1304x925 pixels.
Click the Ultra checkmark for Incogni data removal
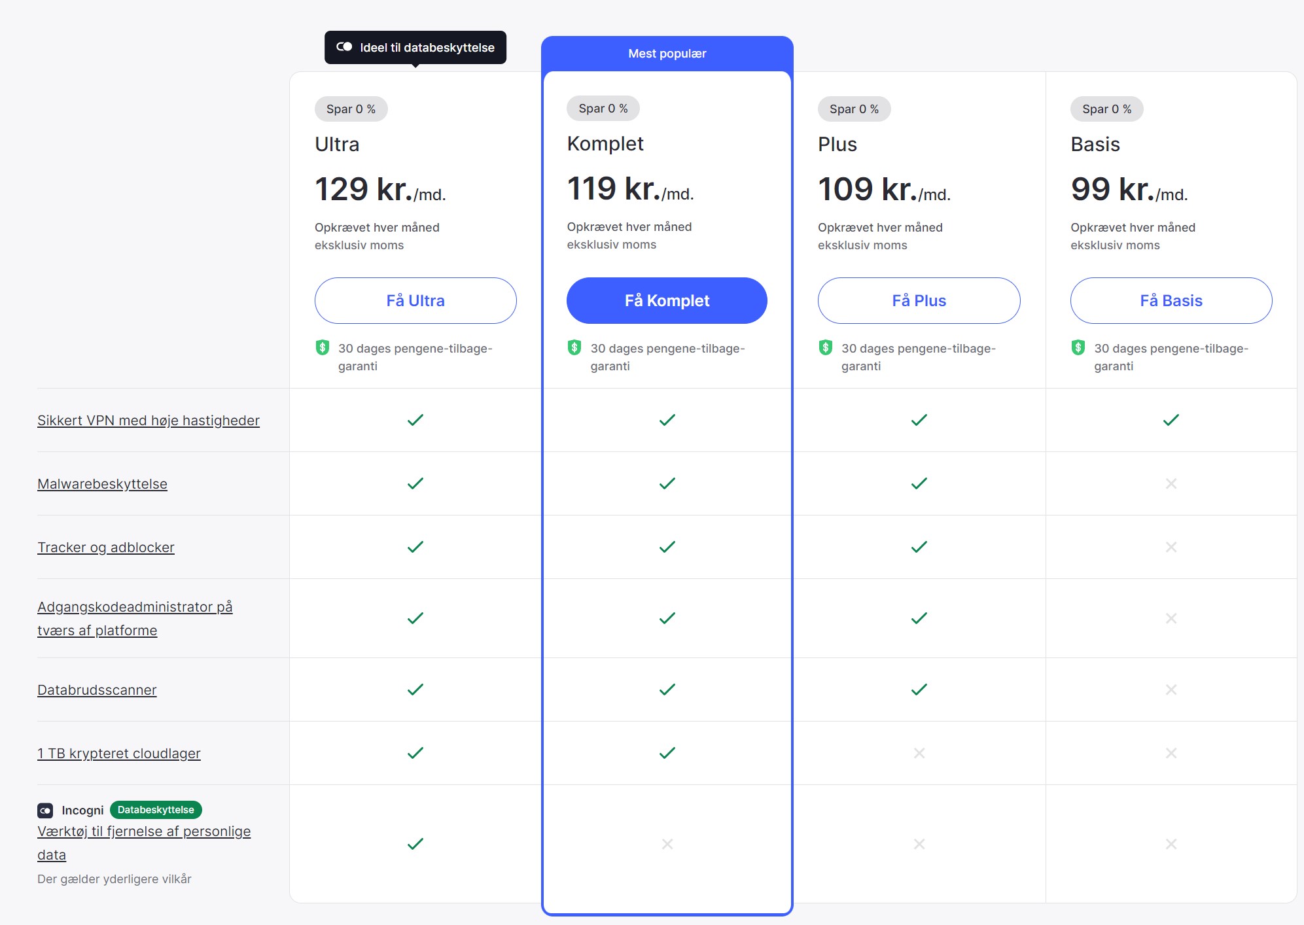click(x=415, y=844)
